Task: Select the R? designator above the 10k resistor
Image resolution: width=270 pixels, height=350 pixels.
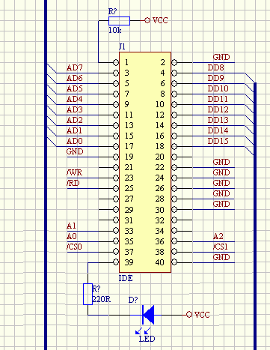Action: point(113,11)
